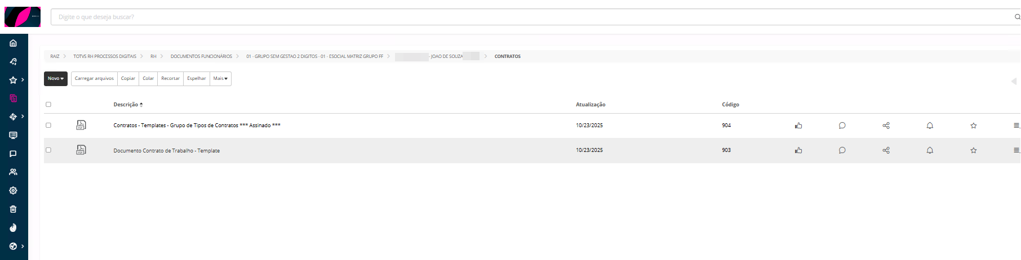This screenshot has width=1021, height=260.
Task: Click the Recortar button
Action: pos(170,79)
